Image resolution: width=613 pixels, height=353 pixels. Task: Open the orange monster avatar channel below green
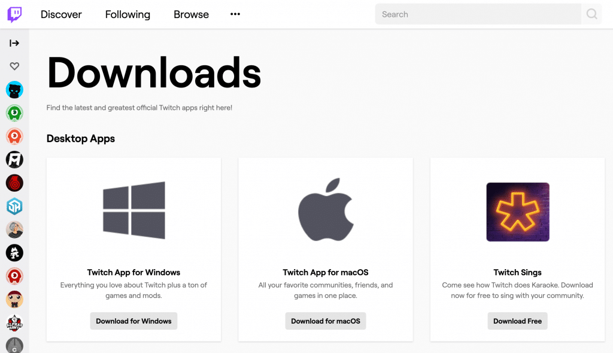click(x=14, y=137)
